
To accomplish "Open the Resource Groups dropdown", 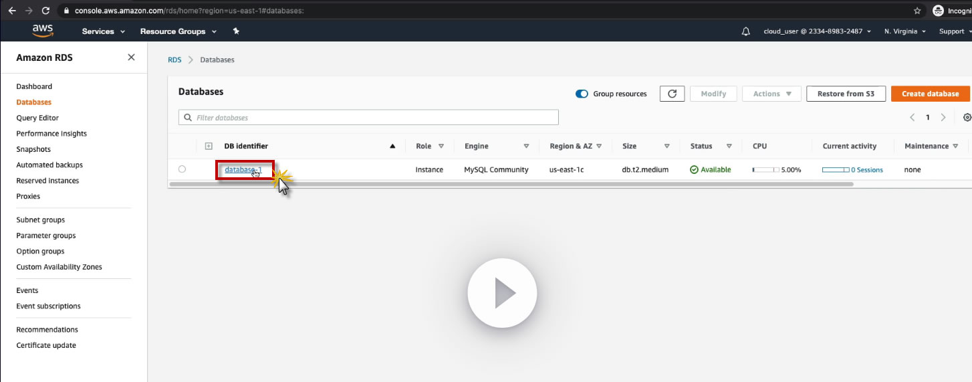I will (x=178, y=31).
